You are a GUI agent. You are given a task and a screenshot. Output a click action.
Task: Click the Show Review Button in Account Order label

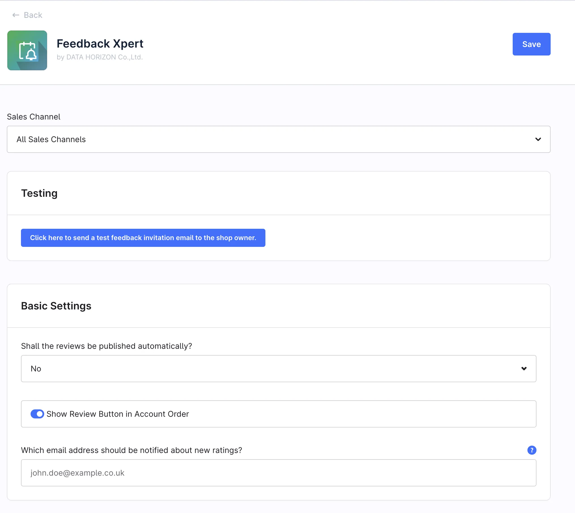118,414
